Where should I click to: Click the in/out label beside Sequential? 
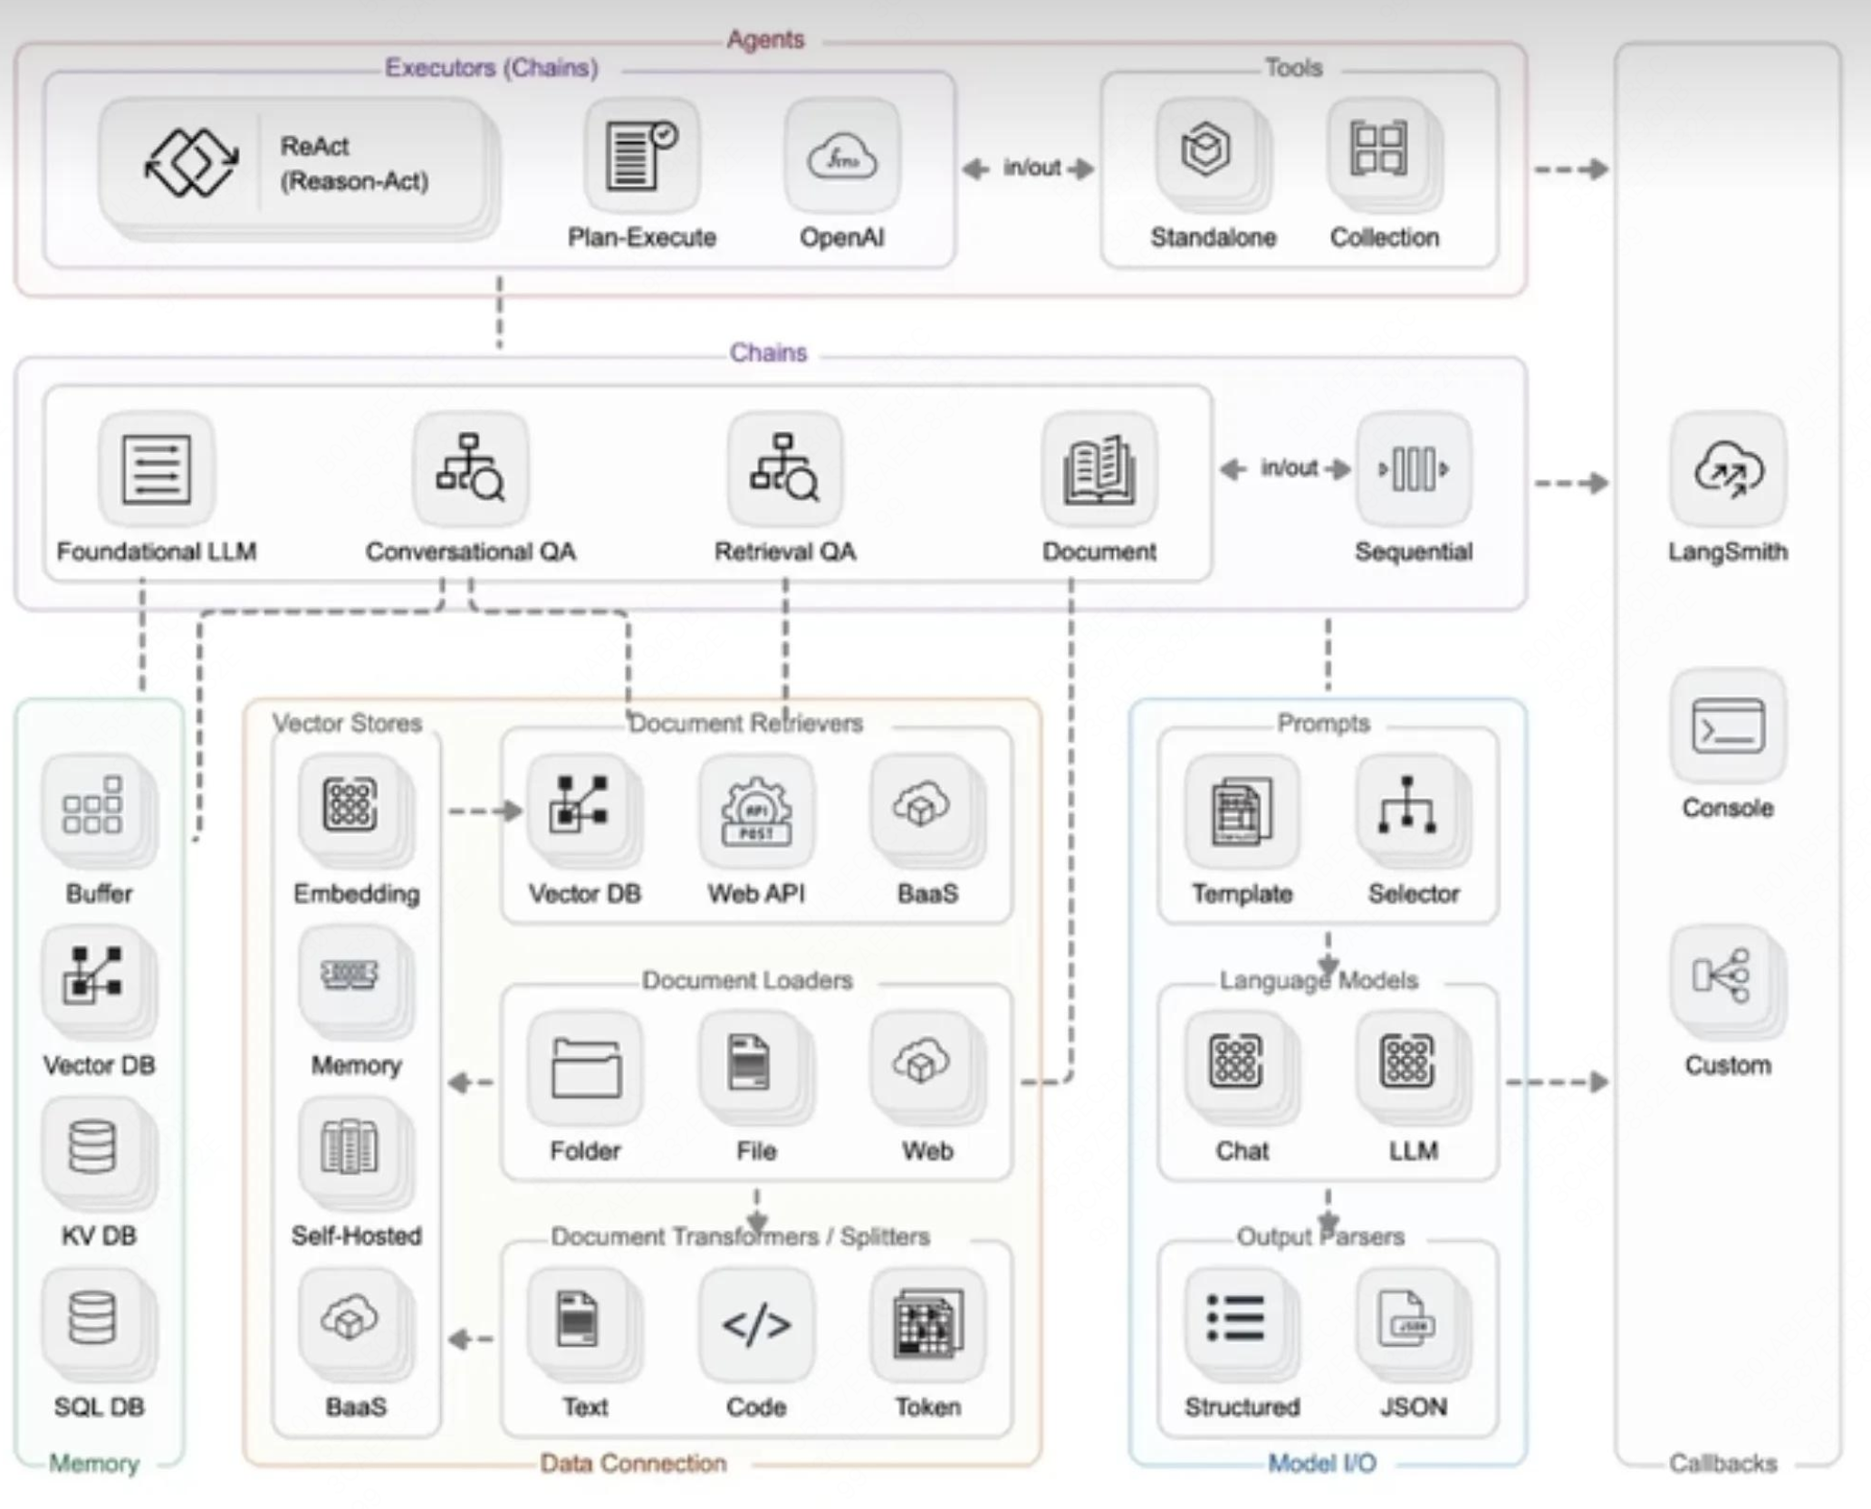(x=1289, y=467)
